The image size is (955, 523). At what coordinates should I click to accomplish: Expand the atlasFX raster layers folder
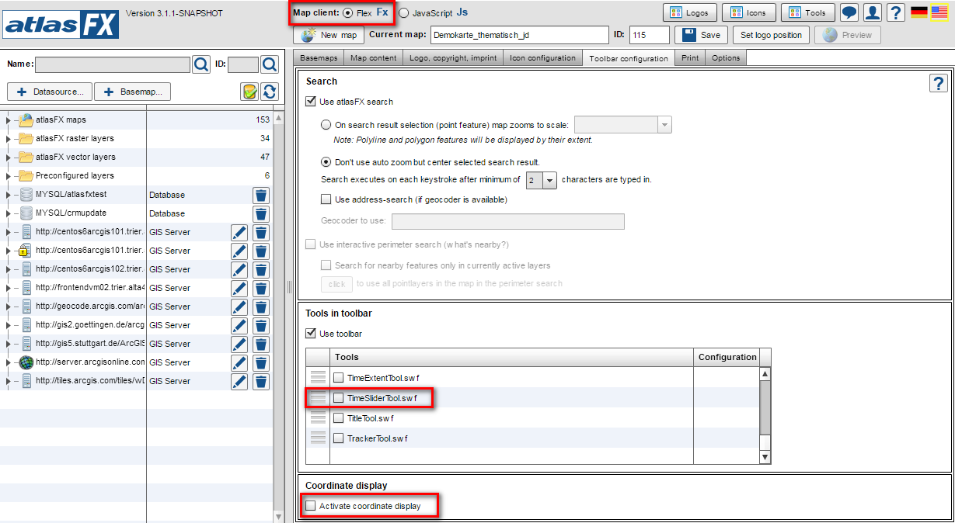coord(9,138)
